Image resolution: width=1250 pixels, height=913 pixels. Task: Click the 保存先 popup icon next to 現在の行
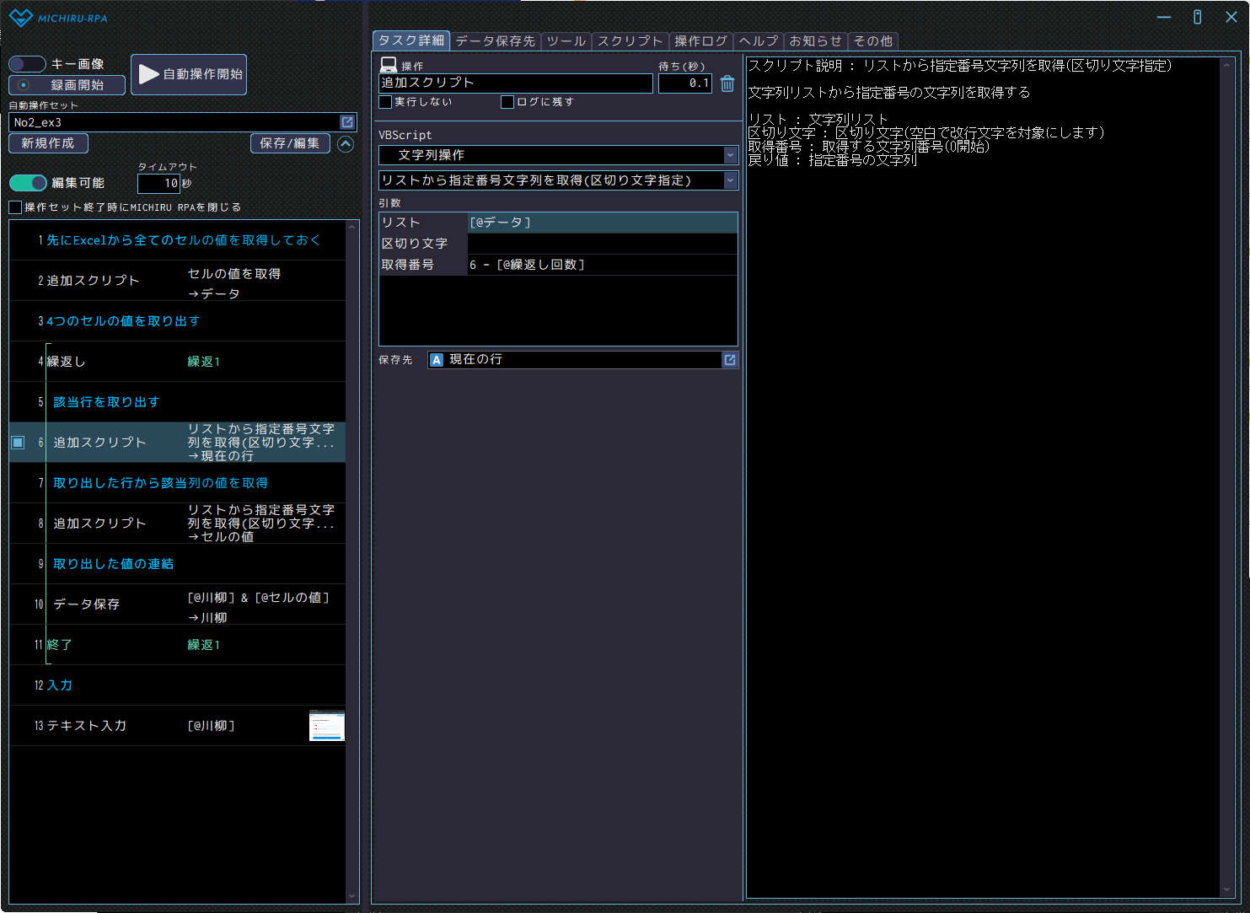(x=730, y=360)
